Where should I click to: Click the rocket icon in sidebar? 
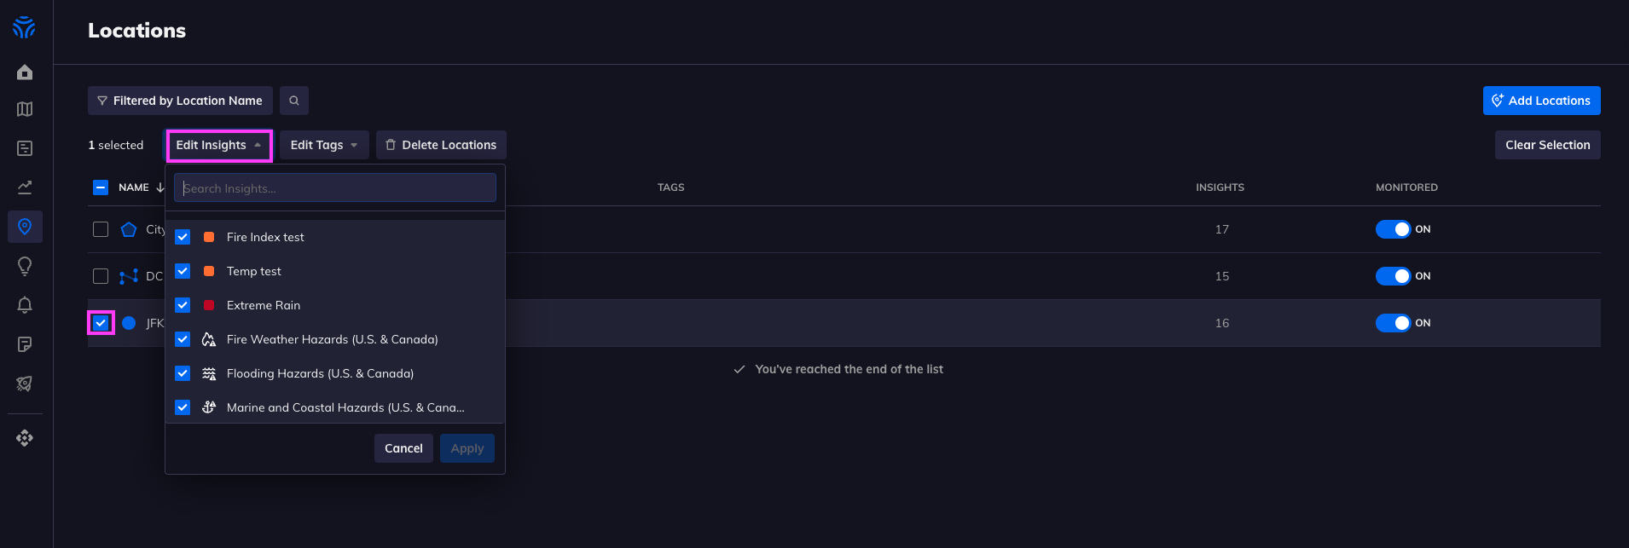click(25, 384)
